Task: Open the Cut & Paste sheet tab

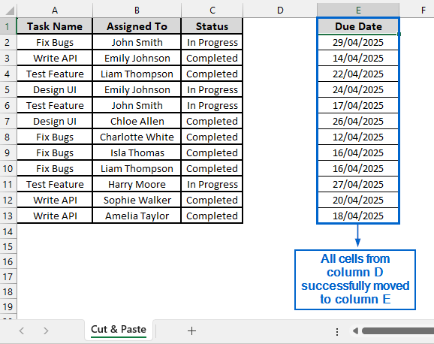Action: [x=119, y=330]
